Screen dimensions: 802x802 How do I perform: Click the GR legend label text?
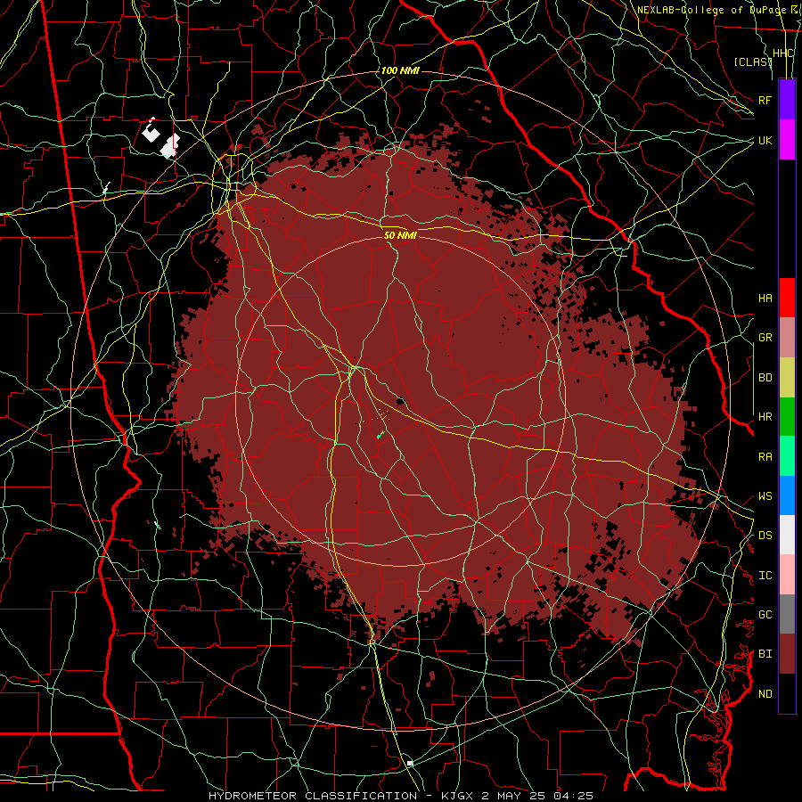(x=765, y=338)
